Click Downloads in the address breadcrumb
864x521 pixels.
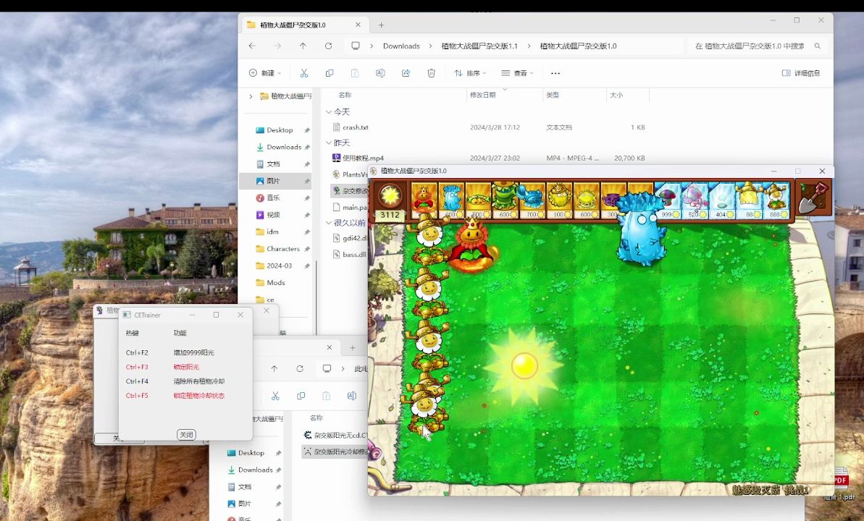(x=401, y=46)
